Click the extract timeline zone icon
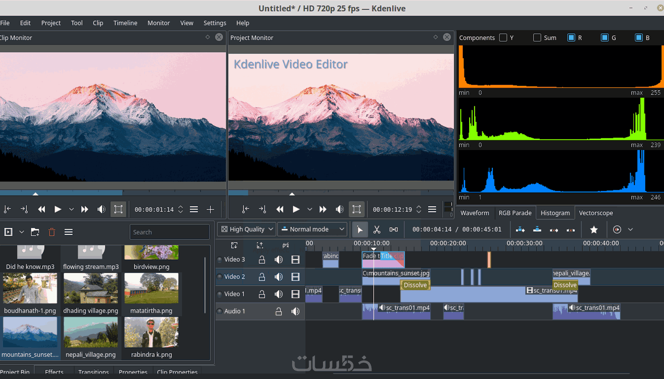Viewport: 664px width, 379px height. tap(554, 230)
